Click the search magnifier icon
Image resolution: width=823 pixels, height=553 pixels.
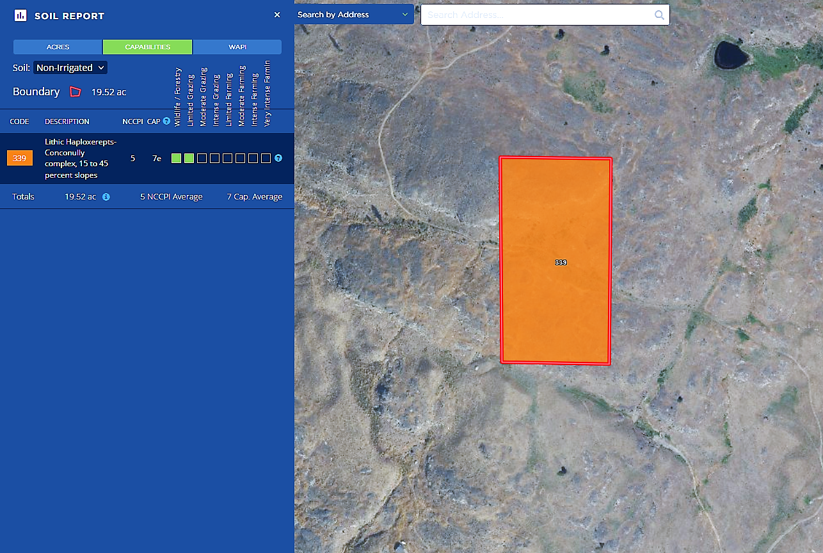pos(659,15)
